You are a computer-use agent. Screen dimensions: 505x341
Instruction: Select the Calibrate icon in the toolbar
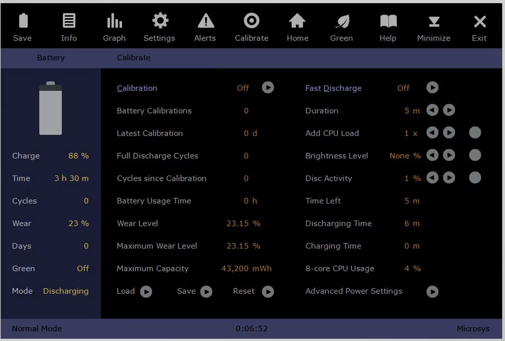coord(251,26)
